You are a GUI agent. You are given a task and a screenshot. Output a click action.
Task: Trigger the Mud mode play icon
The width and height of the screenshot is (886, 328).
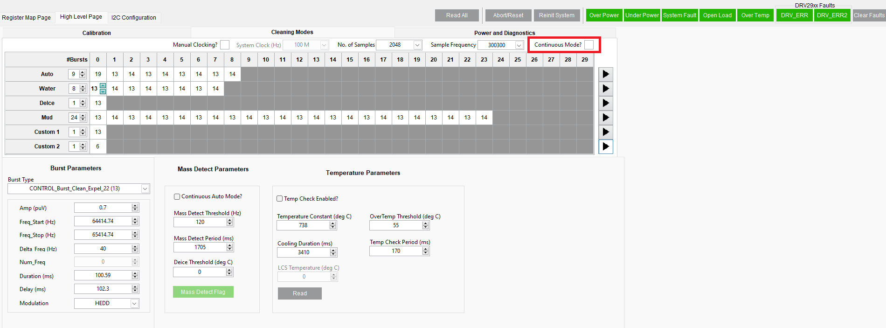click(x=605, y=118)
